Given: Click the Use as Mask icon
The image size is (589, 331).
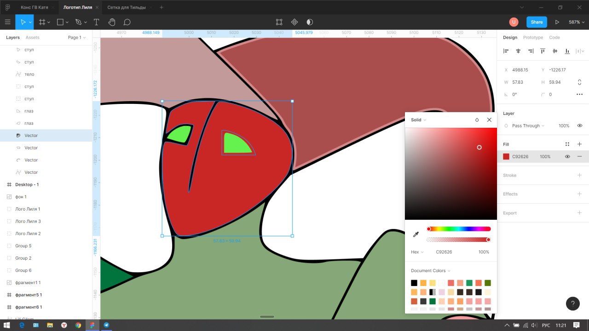Looking at the screenshot, I should pos(310,22).
